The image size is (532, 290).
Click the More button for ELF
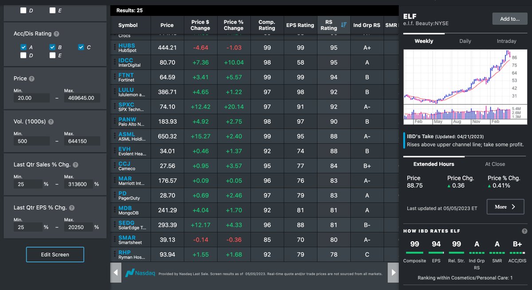coord(505,207)
